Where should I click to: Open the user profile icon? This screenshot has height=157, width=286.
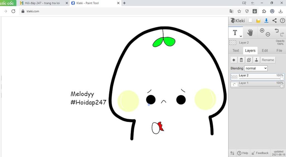tap(272, 11)
